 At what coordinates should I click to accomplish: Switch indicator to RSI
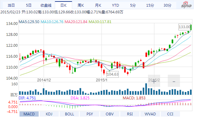coord(130,114)
